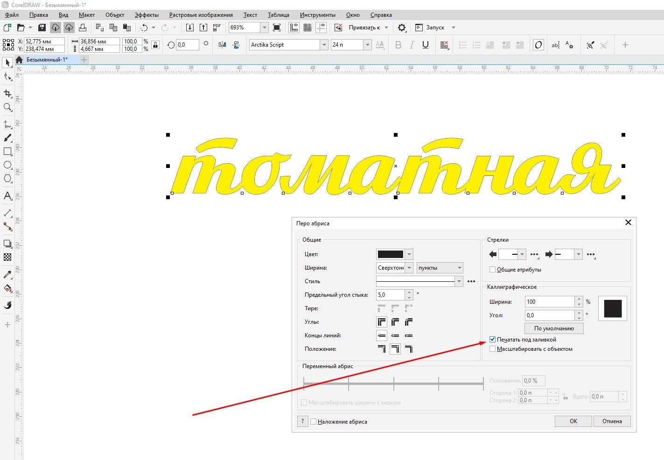Image resolution: width=664 pixels, height=460 pixels.
Task: Open the Файл menu
Action: tap(12, 15)
